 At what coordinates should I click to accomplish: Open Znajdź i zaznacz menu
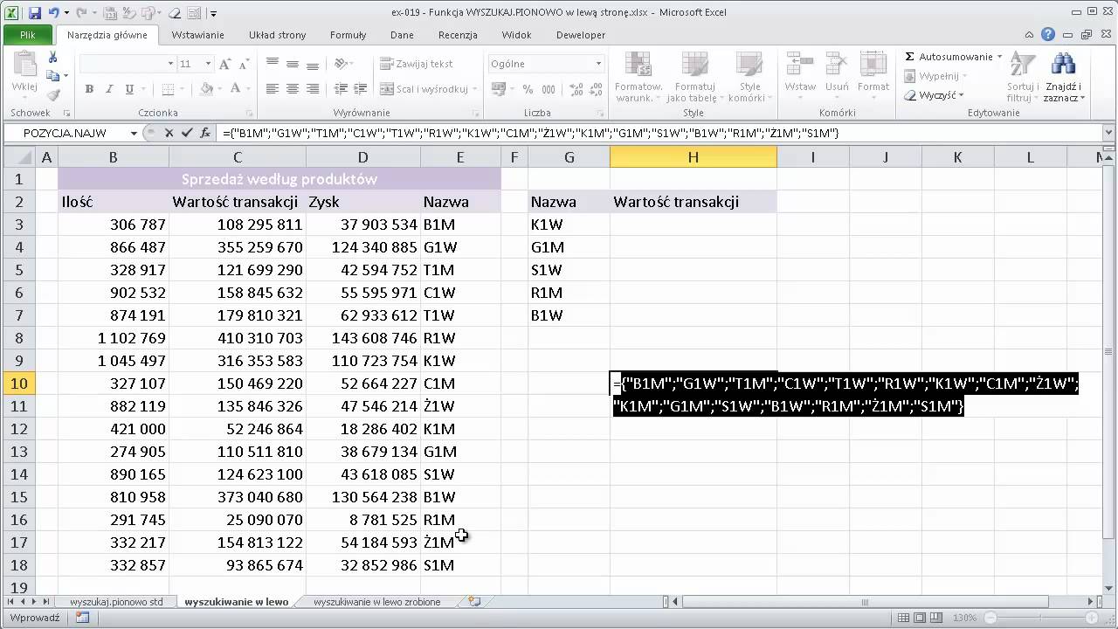(x=1063, y=78)
